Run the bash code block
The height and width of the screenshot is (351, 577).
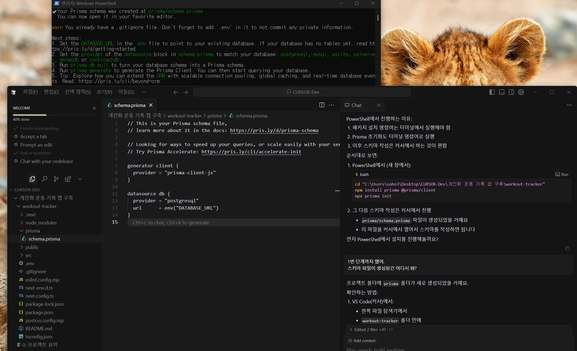pyautogui.click(x=562, y=175)
